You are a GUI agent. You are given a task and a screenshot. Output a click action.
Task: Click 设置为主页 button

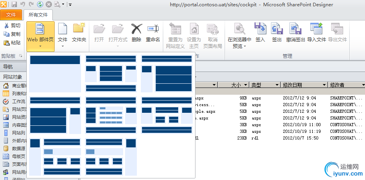tap(194, 36)
